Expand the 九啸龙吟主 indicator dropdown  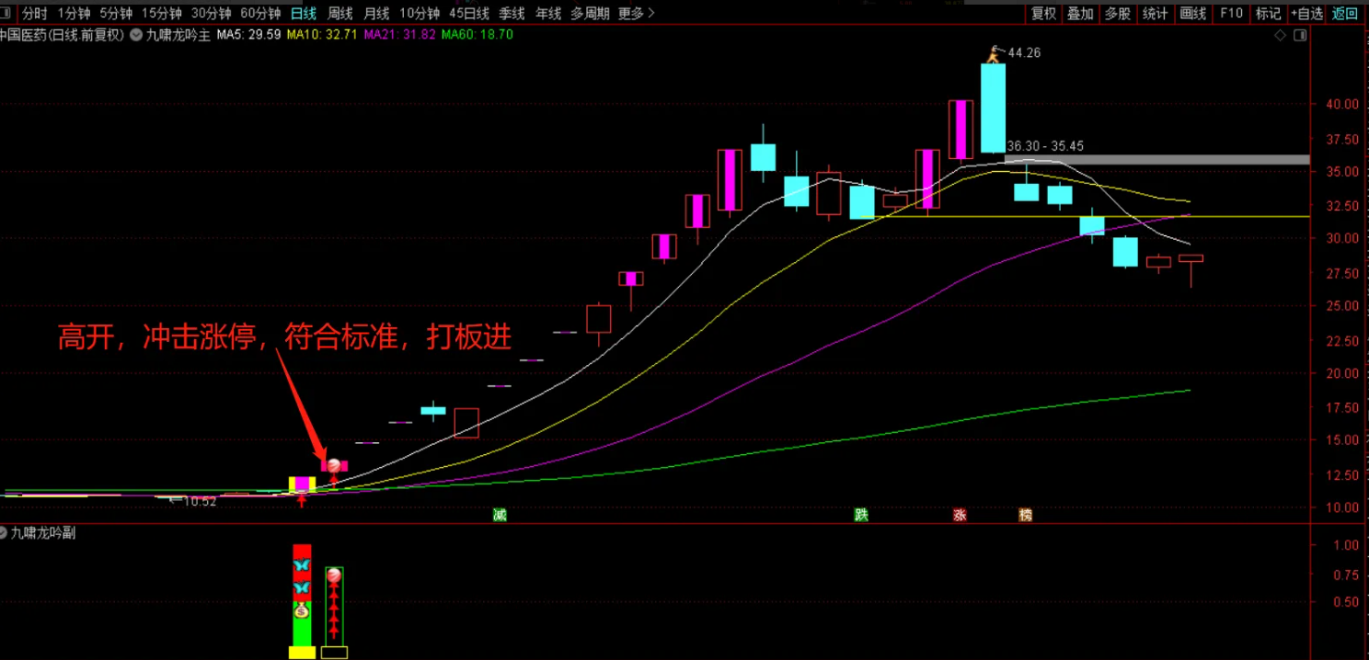coord(136,35)
